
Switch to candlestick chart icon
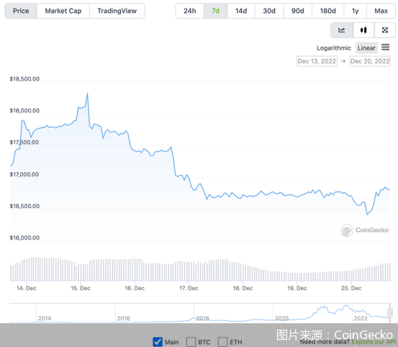pos(363,30)
